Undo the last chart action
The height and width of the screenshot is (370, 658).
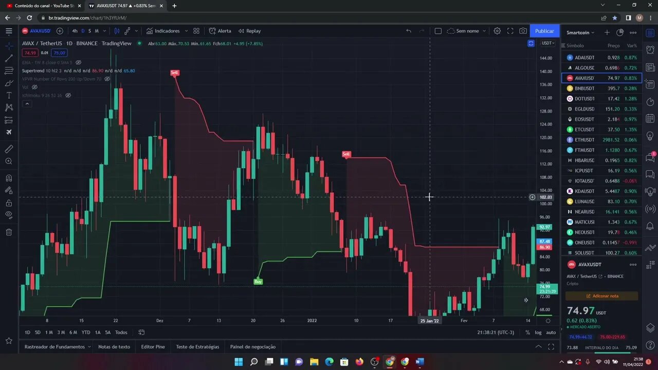click(409, 31)
